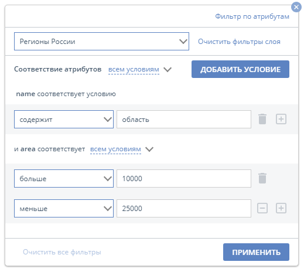Delete the area condition group with trash icon
The image size is (304, 272).
click(x=262, y=178)
